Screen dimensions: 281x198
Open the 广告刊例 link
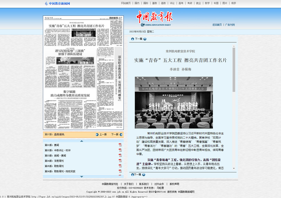pos(230,25)
